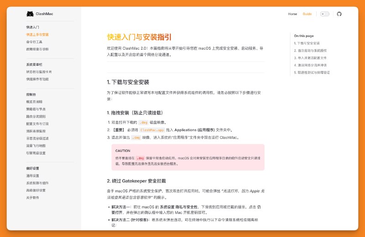Open sidebar page 活跃连接监控
Screen dimensions: 365x237
tap(36, 131)
